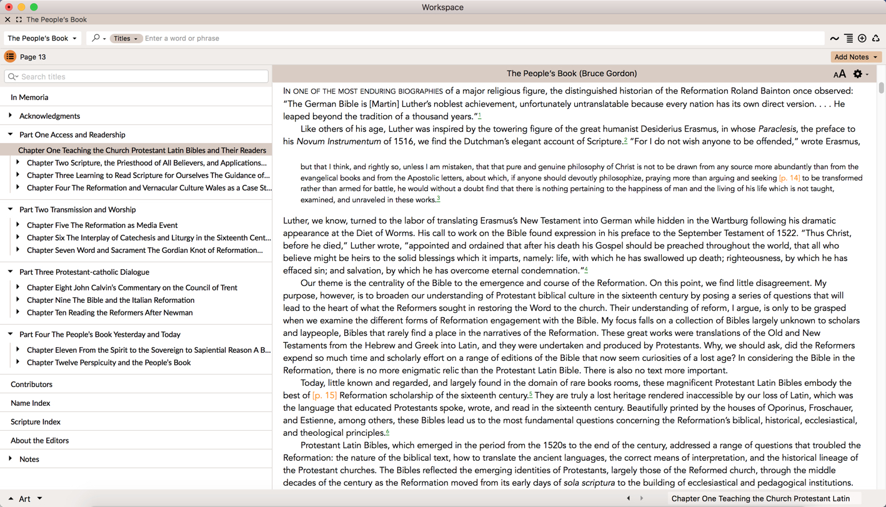Click the circled plus add parallel icon
Viewport: 886px width, 507px height.
pos(862,39)
